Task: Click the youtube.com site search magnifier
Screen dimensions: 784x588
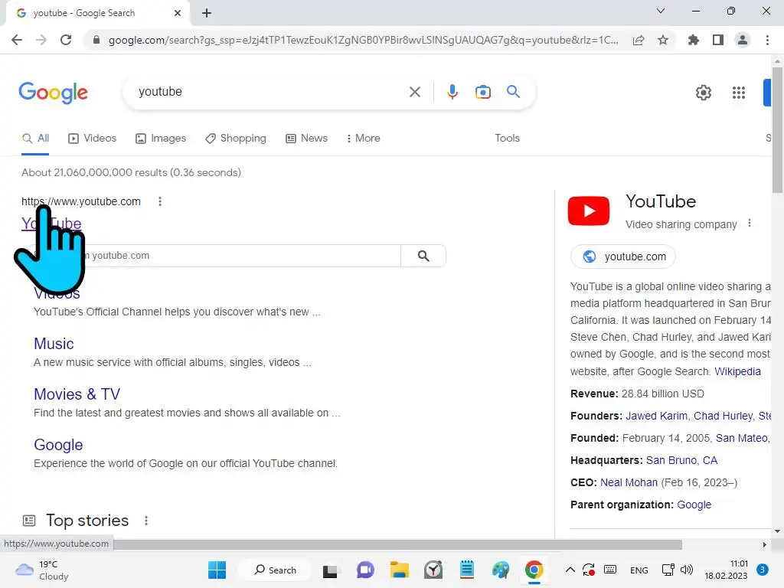Action: (423, 256)
